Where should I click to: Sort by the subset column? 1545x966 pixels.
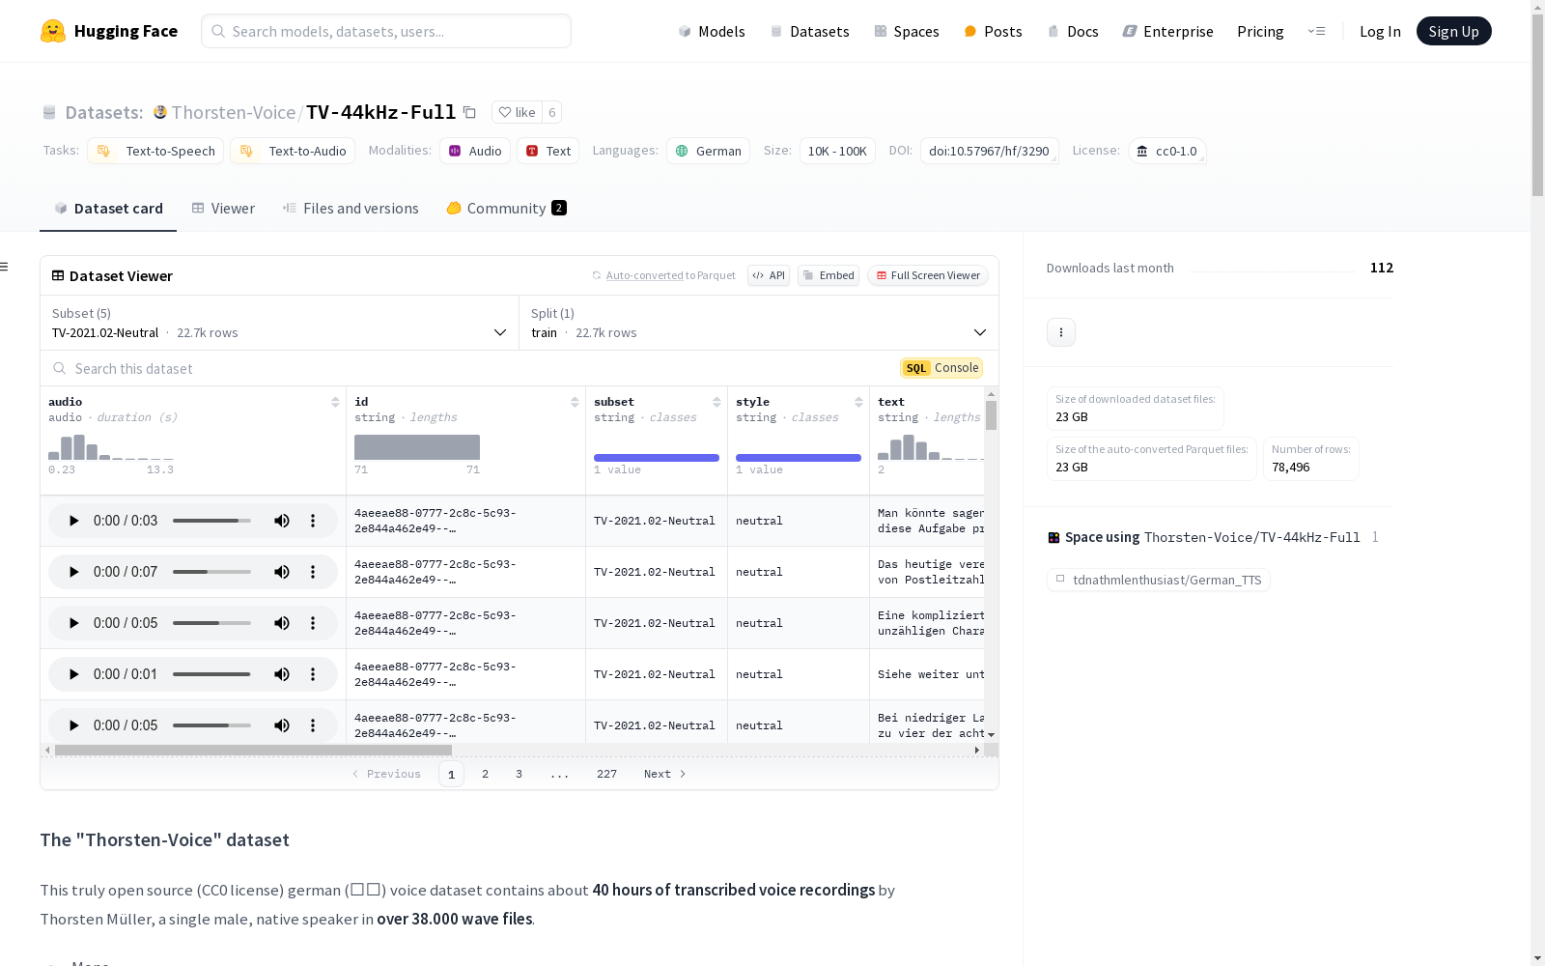716,402
